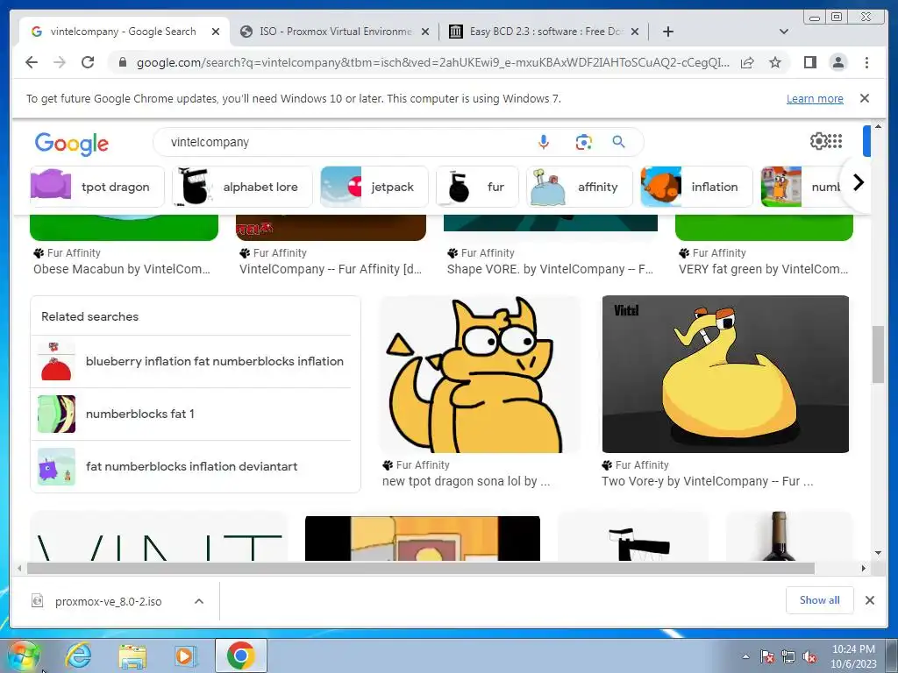898x673 pixels.
Task: Click the horizontal scrollbar thumb
Action: click(421, 568)
